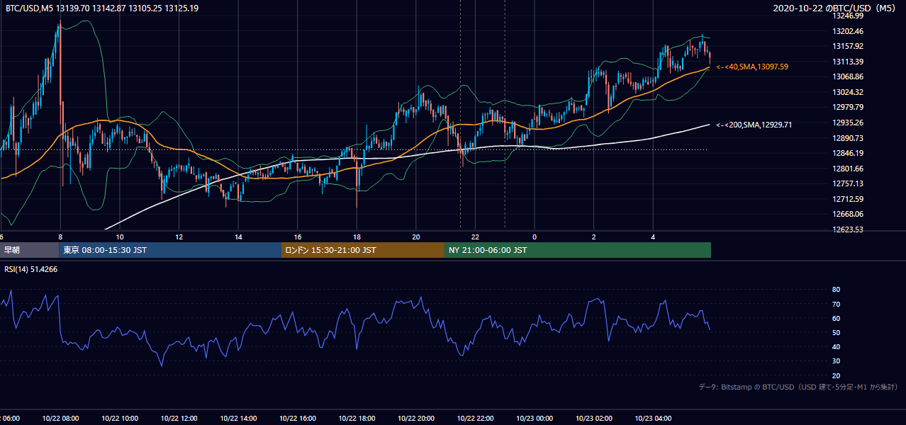Click the RSI(14) 51.4266 indicator label
The image size is (906, 425).
pos(30,269)
